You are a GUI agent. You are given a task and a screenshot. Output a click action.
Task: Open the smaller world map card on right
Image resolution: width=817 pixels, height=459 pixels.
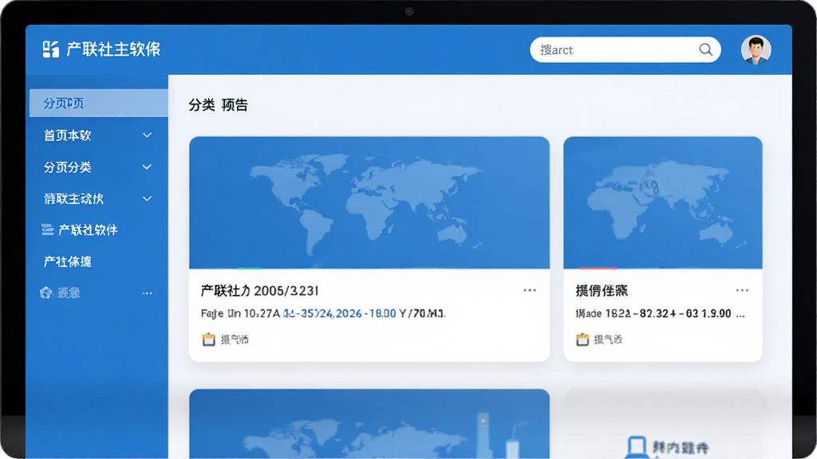click(x=663, y=203)
